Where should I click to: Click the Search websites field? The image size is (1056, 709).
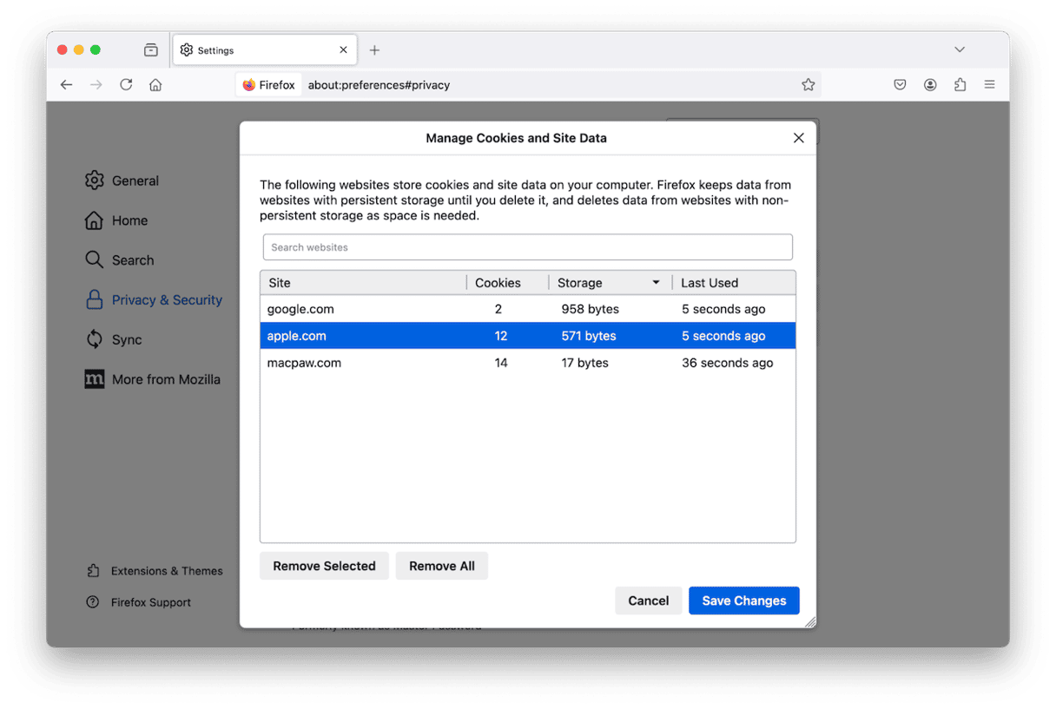(528, 247)
